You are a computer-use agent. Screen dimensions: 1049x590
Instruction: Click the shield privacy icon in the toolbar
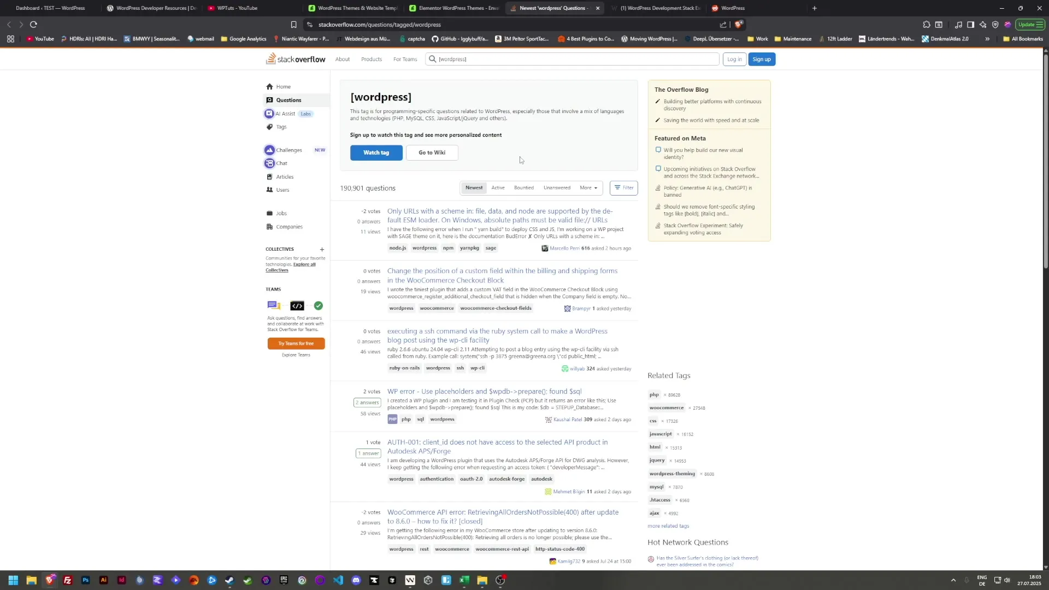click(x=995, y=25)
